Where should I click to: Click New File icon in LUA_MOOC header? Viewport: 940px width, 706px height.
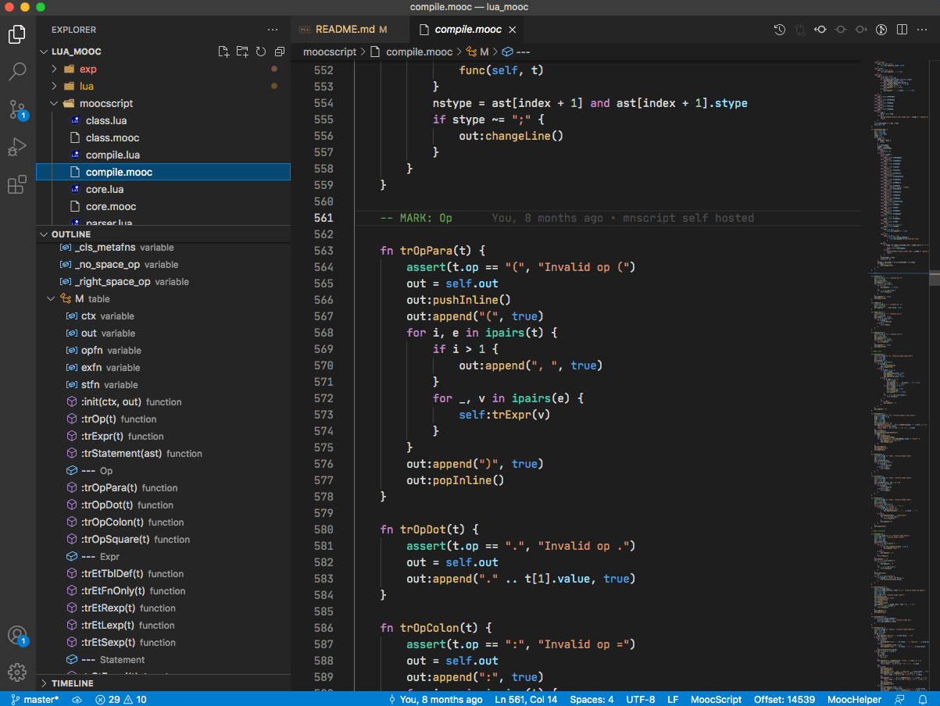[x=223, y=52]
